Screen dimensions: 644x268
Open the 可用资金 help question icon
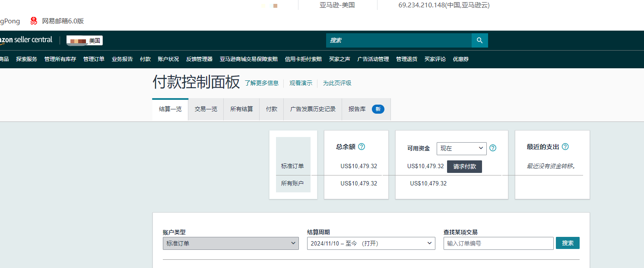point(493,148)
